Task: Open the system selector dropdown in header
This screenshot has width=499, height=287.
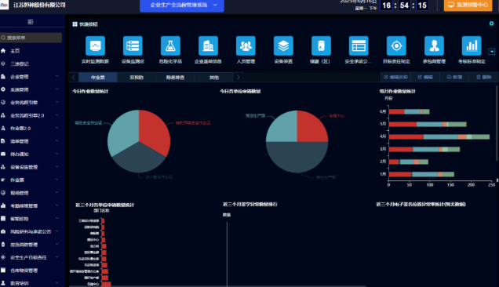Action: (182, 5)
